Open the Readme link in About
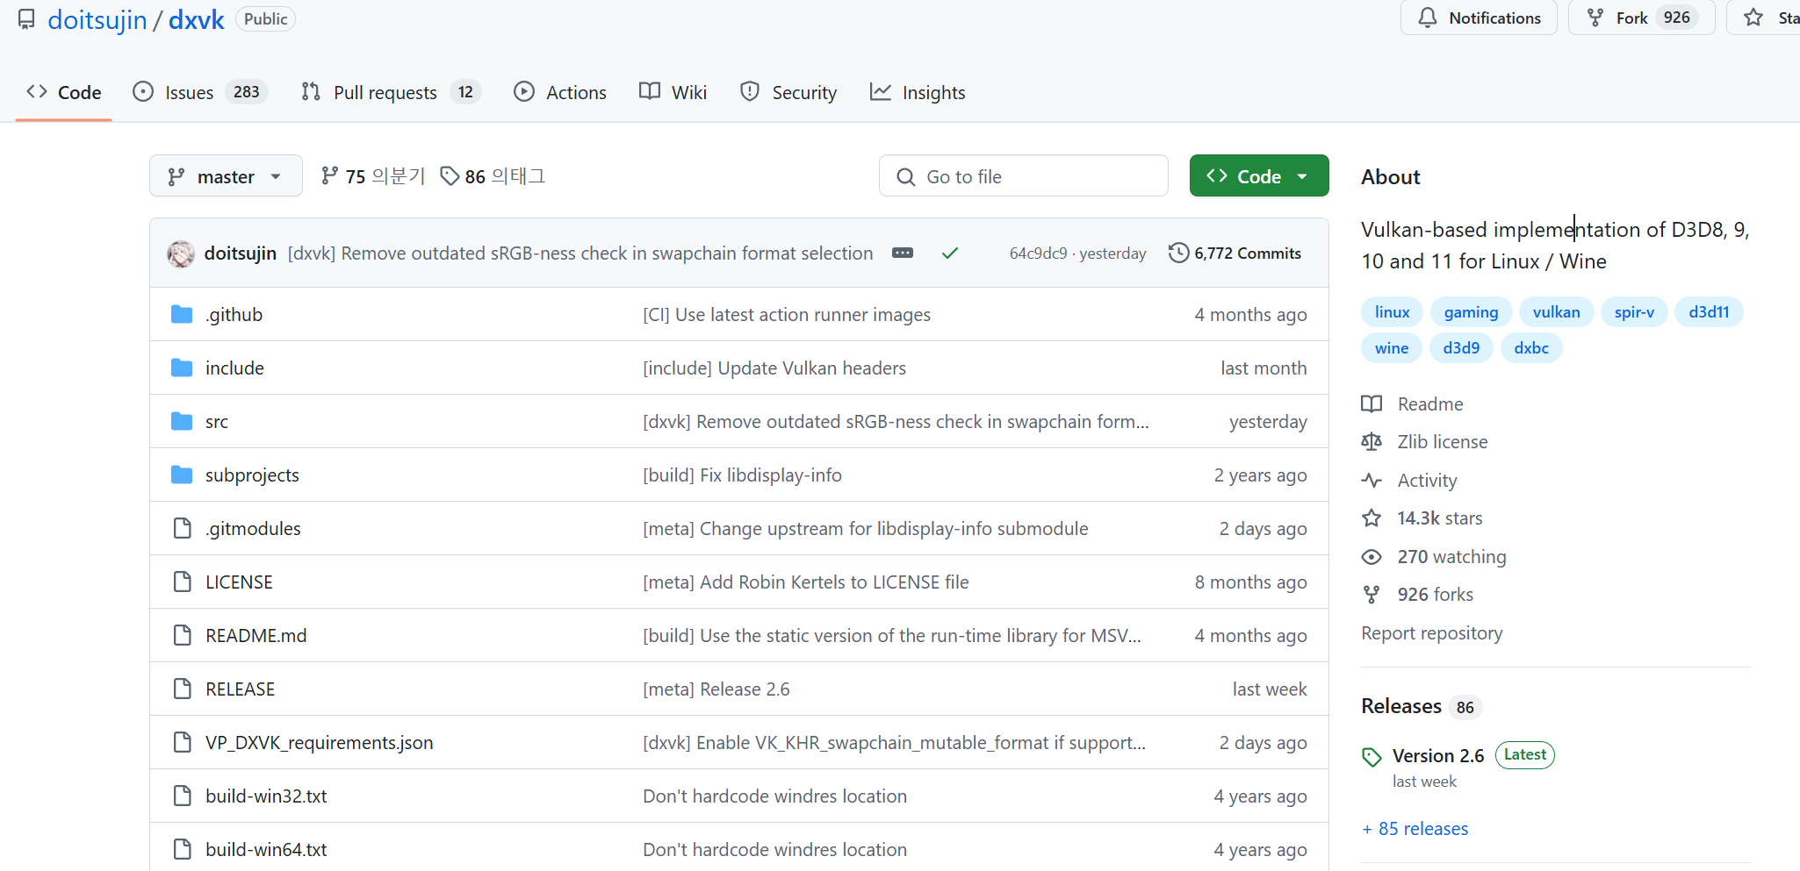Image resolution: width=1800 pixels, height=871 pixels. [x=1412, y=404]
